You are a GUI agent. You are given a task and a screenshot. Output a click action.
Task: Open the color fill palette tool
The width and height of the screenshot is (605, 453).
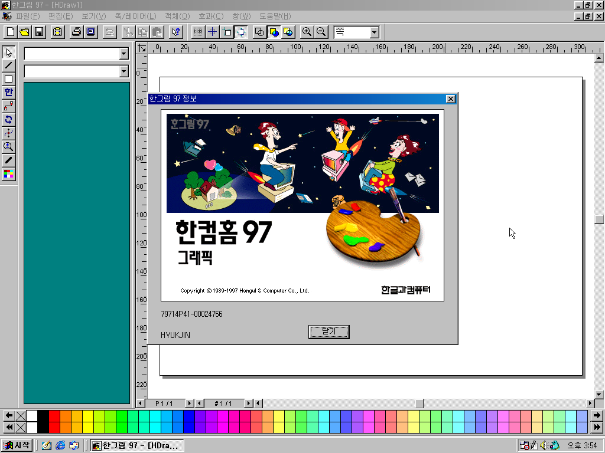(x=8, y=174)
